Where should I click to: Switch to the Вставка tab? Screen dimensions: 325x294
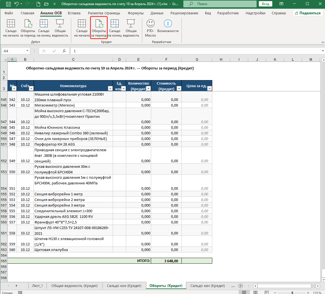pos(74,13)
